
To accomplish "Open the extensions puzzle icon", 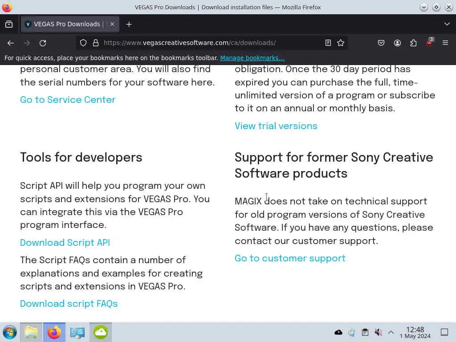I will (x=413, y=43).
